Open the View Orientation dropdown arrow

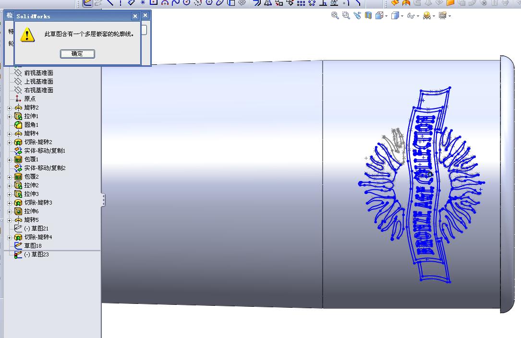(x=387, y=16)
